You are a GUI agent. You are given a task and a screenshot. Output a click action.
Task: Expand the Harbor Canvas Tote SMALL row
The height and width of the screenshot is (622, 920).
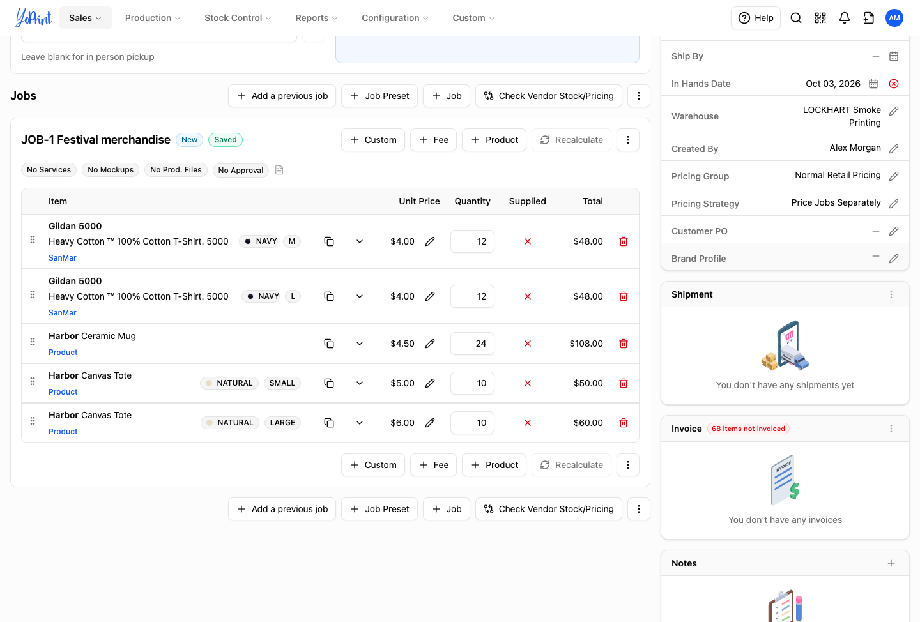coord(360,383)
